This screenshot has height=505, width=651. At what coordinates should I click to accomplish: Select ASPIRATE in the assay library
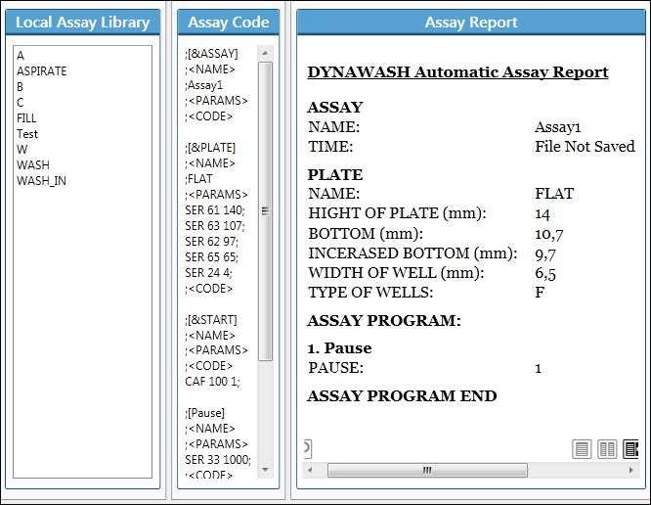coord(41,71)
